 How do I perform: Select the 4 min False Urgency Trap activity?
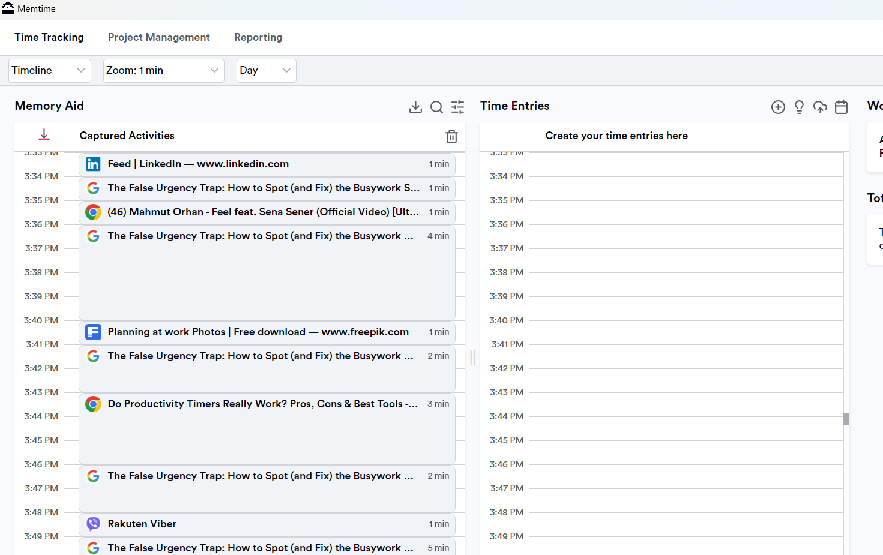[267, 272]
